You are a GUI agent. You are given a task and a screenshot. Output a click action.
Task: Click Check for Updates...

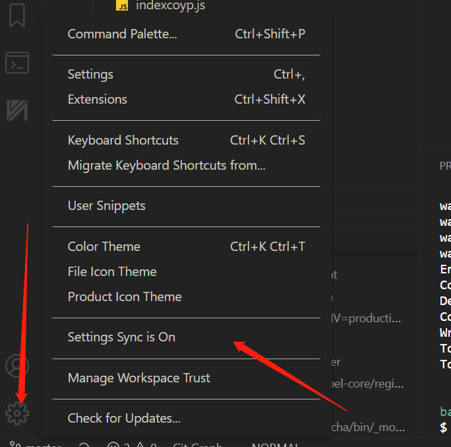click(x=124, y=418)
